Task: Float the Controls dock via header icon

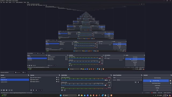Action: tap(171, 75)
